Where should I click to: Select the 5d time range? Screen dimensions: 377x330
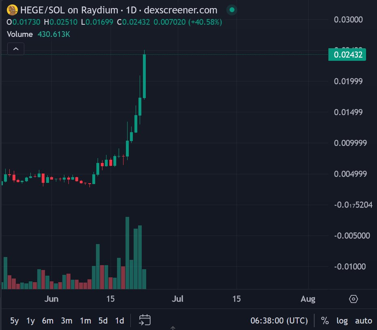[103, 321]
